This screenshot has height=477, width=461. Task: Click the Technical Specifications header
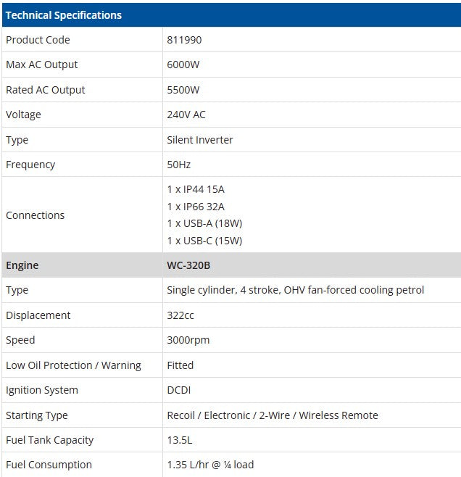click(x=64, y=15)
